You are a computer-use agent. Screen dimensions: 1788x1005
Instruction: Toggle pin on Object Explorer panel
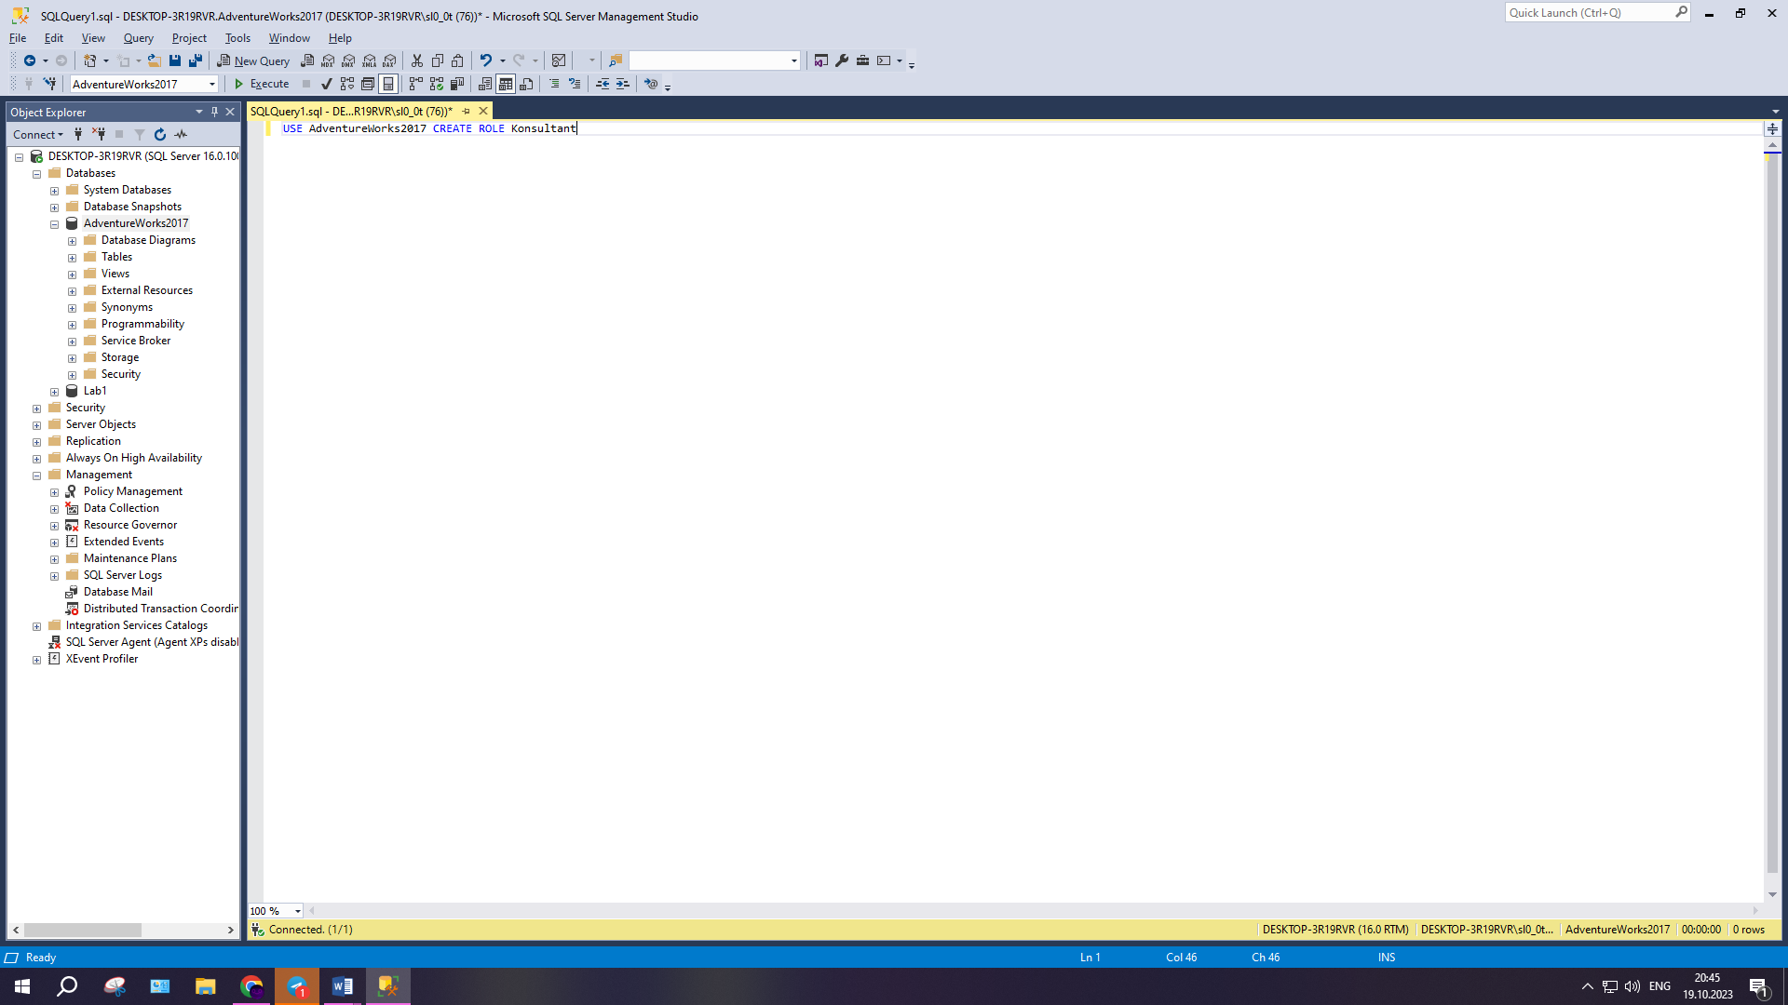214,112
